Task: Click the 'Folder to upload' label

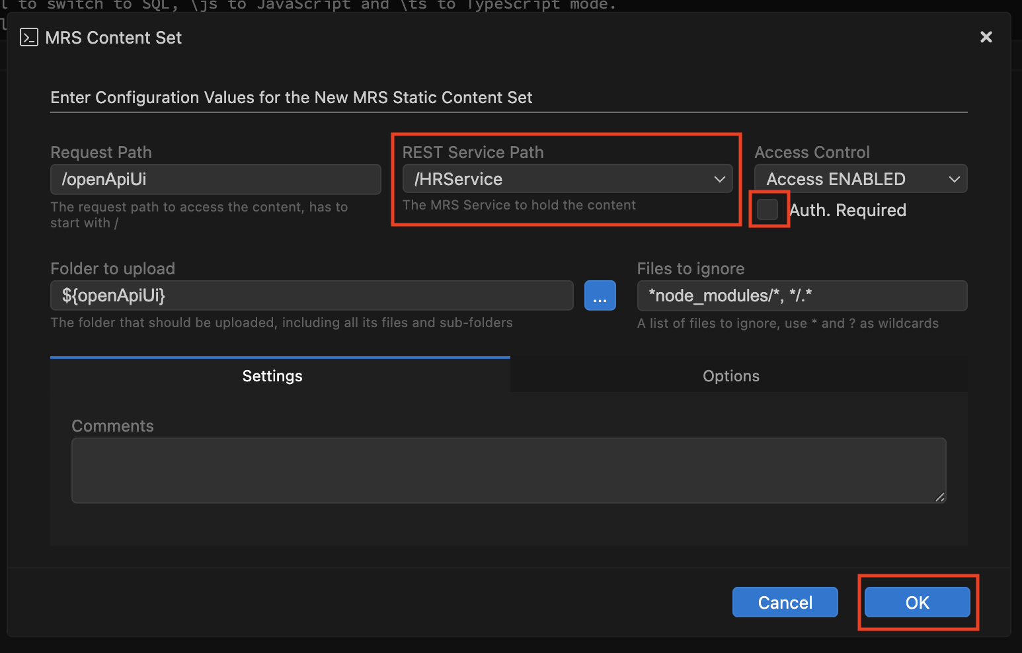Action: click(112, 268)
